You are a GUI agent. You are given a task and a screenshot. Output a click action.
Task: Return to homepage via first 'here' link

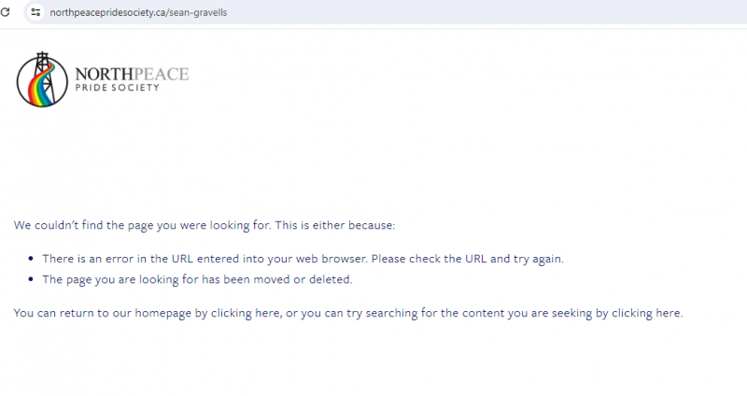(x=267, y=313)
